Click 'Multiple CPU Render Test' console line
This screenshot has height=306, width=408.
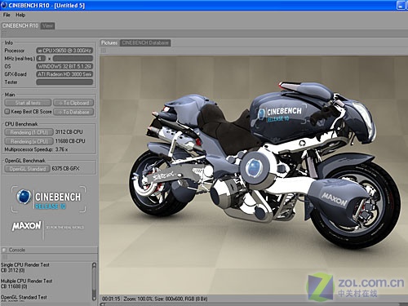[26, 281]
